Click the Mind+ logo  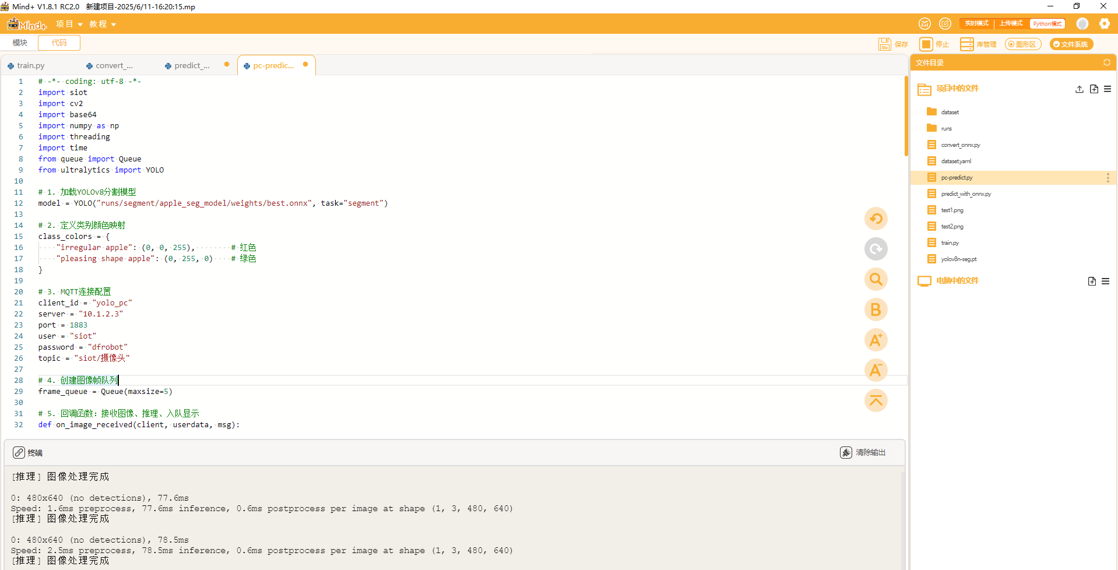pyautogui.click(x=27, y=24)
